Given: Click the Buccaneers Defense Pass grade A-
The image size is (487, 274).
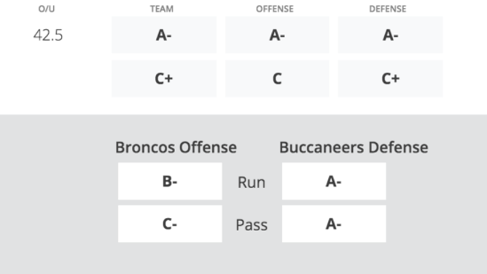Looking at the screenshot, I should point(334,224).
